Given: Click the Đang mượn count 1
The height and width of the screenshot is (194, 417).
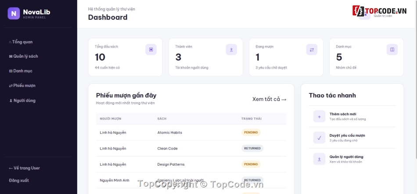Looking at the screenshot, I should point(257,57).
